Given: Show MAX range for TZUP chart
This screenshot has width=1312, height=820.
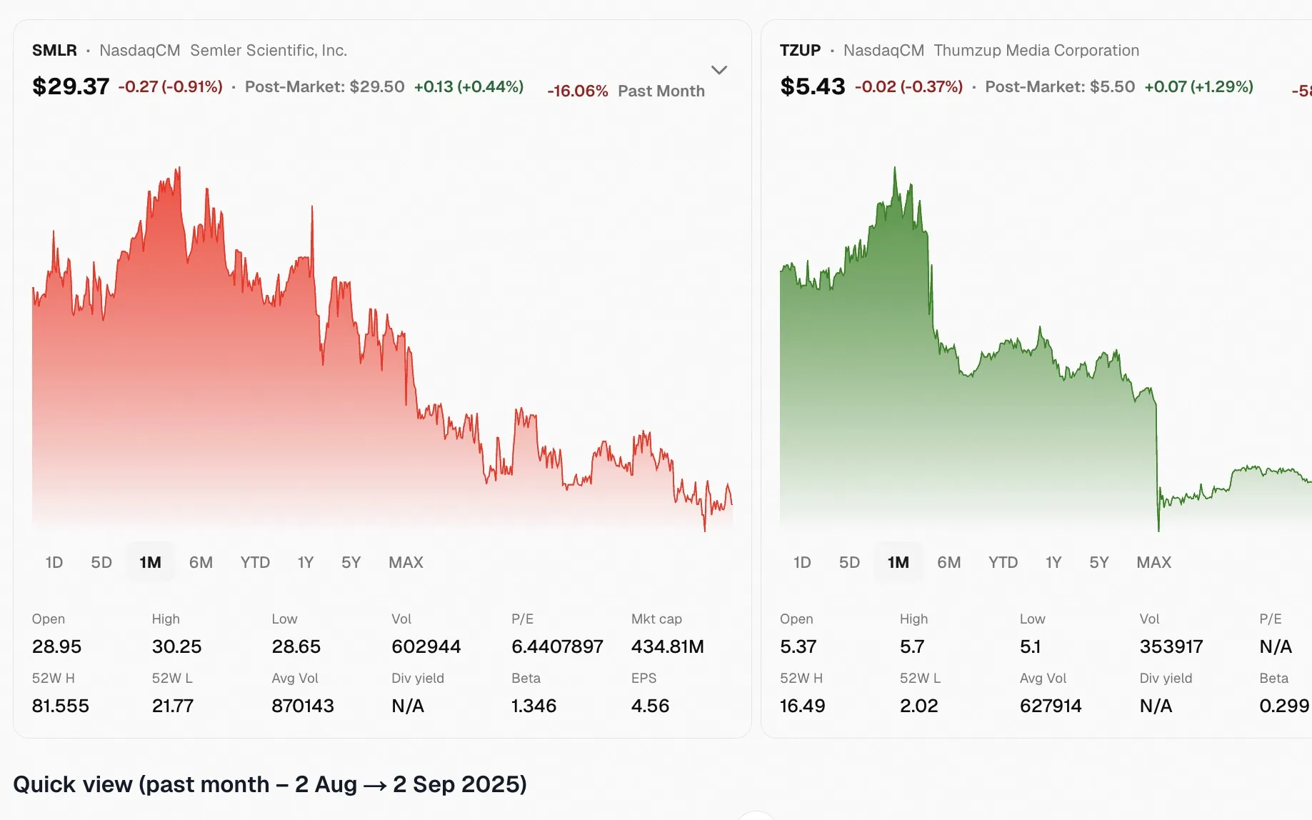Looking at the screenshot, I should [x=1153, y=562].
